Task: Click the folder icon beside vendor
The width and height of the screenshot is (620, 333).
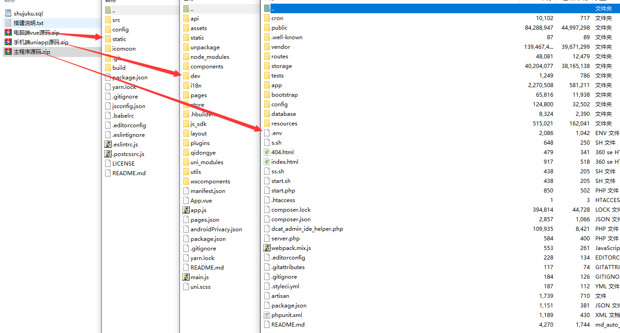Action: [x=267, y=47]
